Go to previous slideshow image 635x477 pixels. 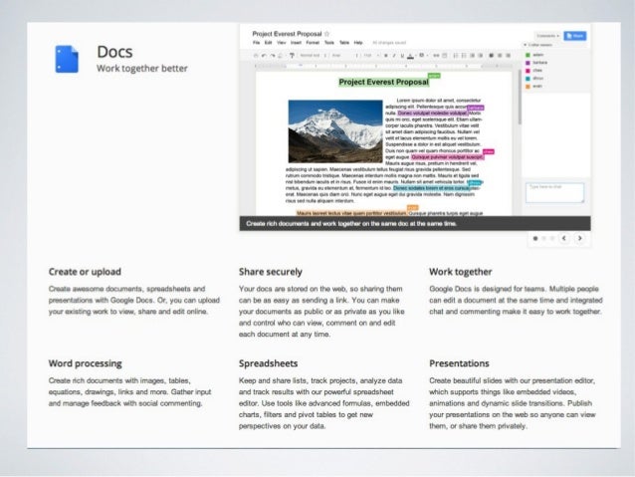563,238
